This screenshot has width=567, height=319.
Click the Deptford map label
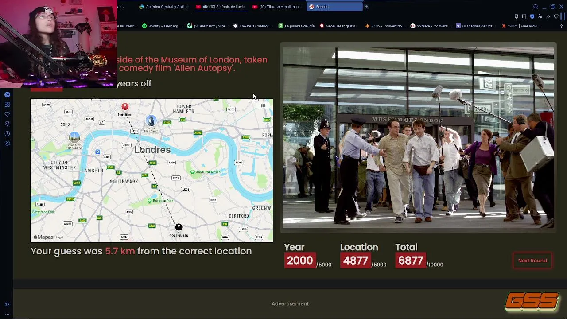[x=239, y=216]
